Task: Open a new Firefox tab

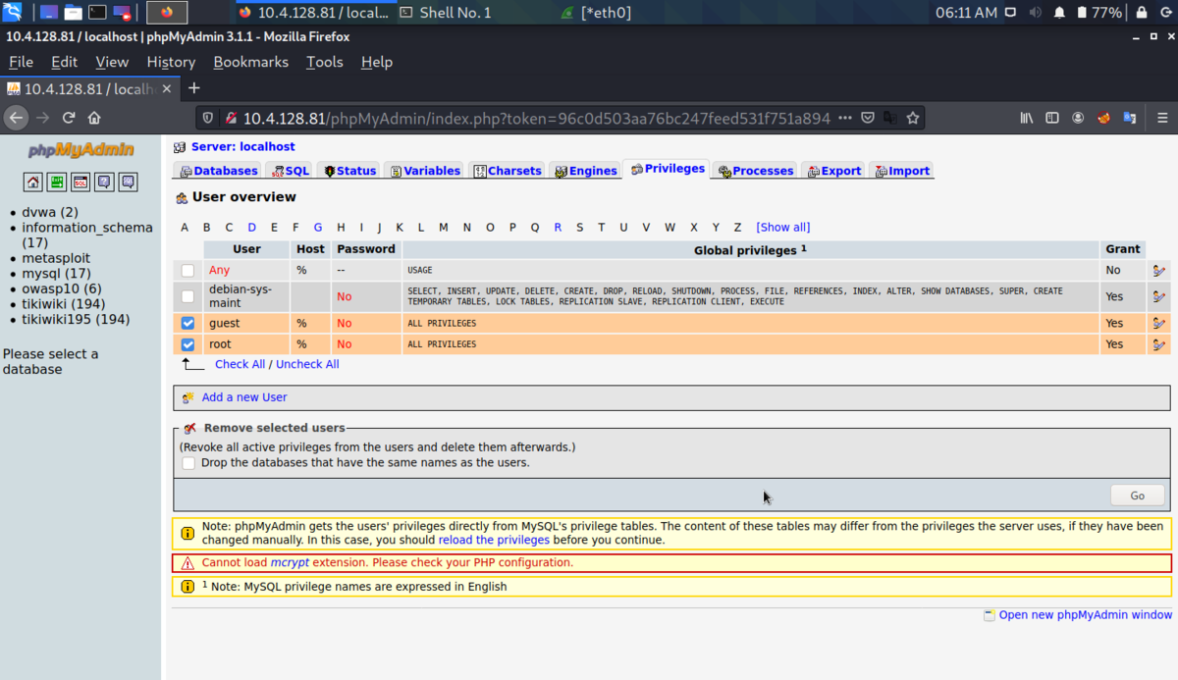Action: [193, 88]
